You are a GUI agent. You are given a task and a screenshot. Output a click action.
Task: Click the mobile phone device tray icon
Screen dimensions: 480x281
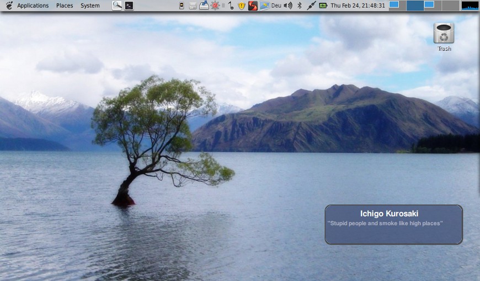(182, 6)
